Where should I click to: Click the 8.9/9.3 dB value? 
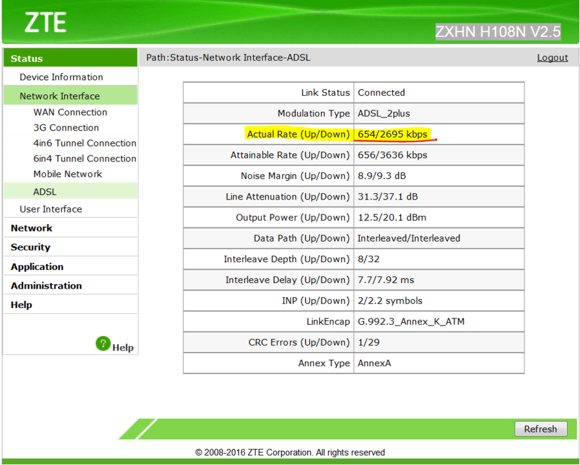point(381,176)
